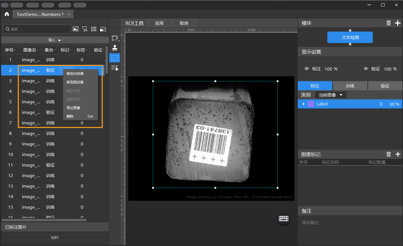Viewport: 403px width, 246px height.
Task: Click the 应用 apply button
Action: coord(159,23)
